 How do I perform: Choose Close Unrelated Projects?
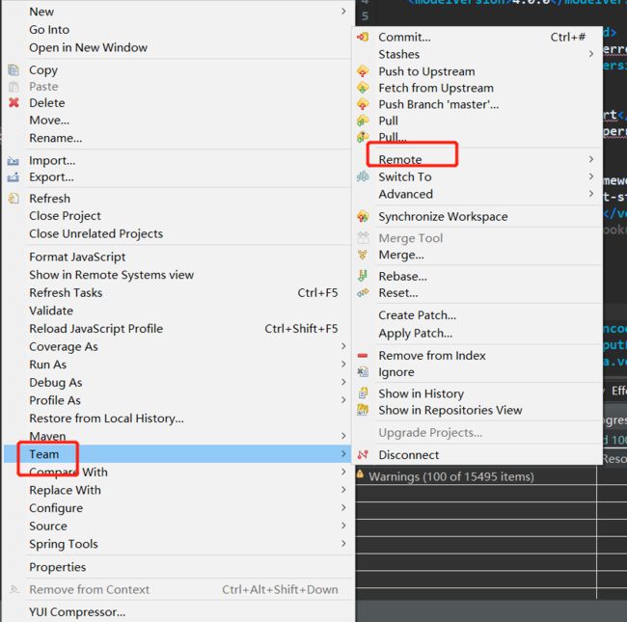[95, 233]
